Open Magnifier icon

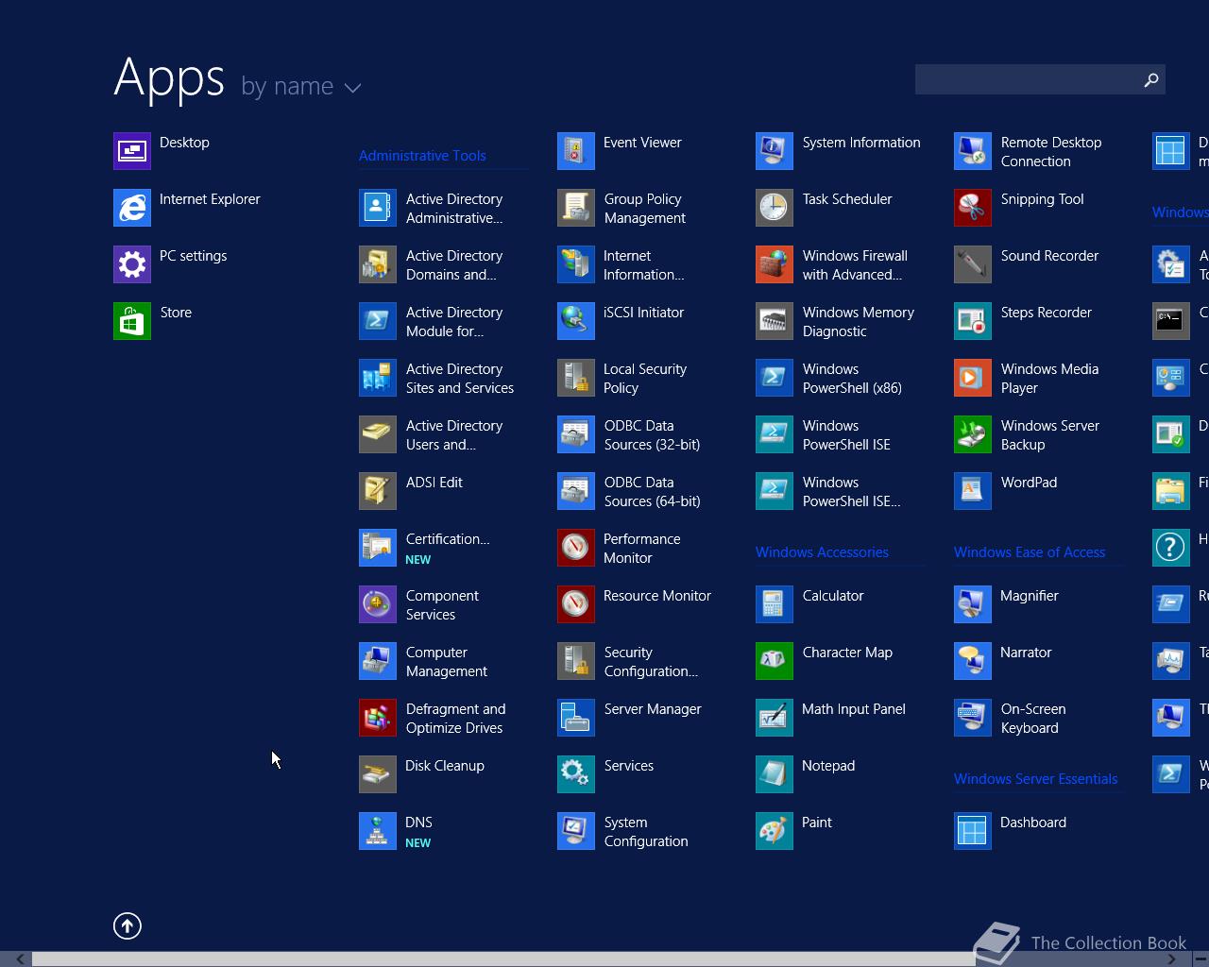[973, 604]
